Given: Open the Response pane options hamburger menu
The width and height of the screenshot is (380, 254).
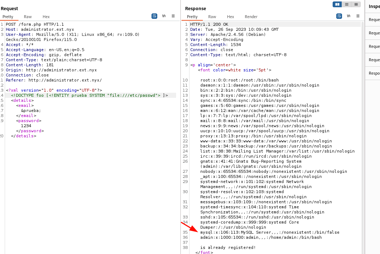Looking at the screenshot, I should point(358,16).
